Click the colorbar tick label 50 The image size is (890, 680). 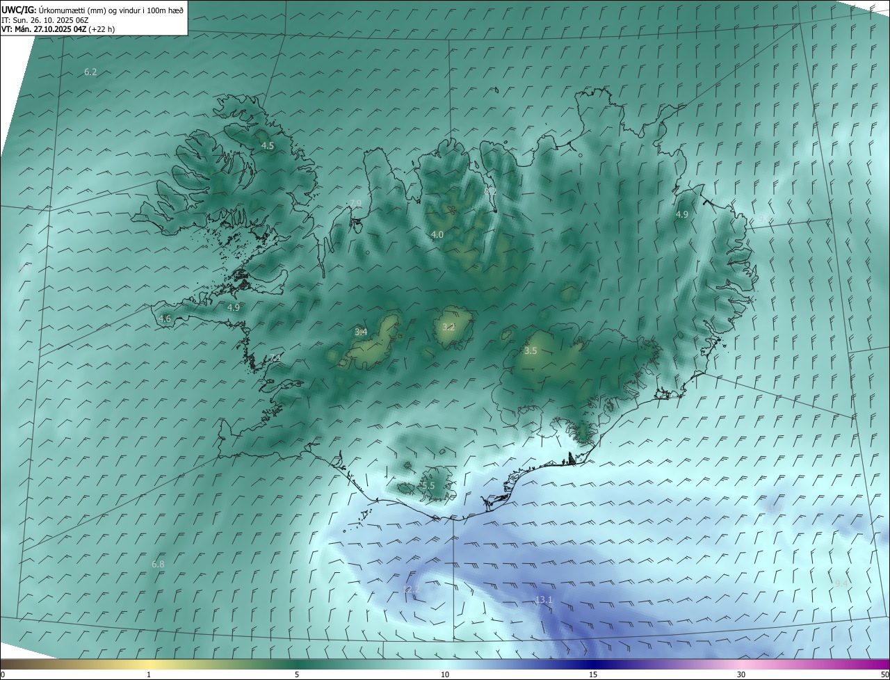coord(884,675)
